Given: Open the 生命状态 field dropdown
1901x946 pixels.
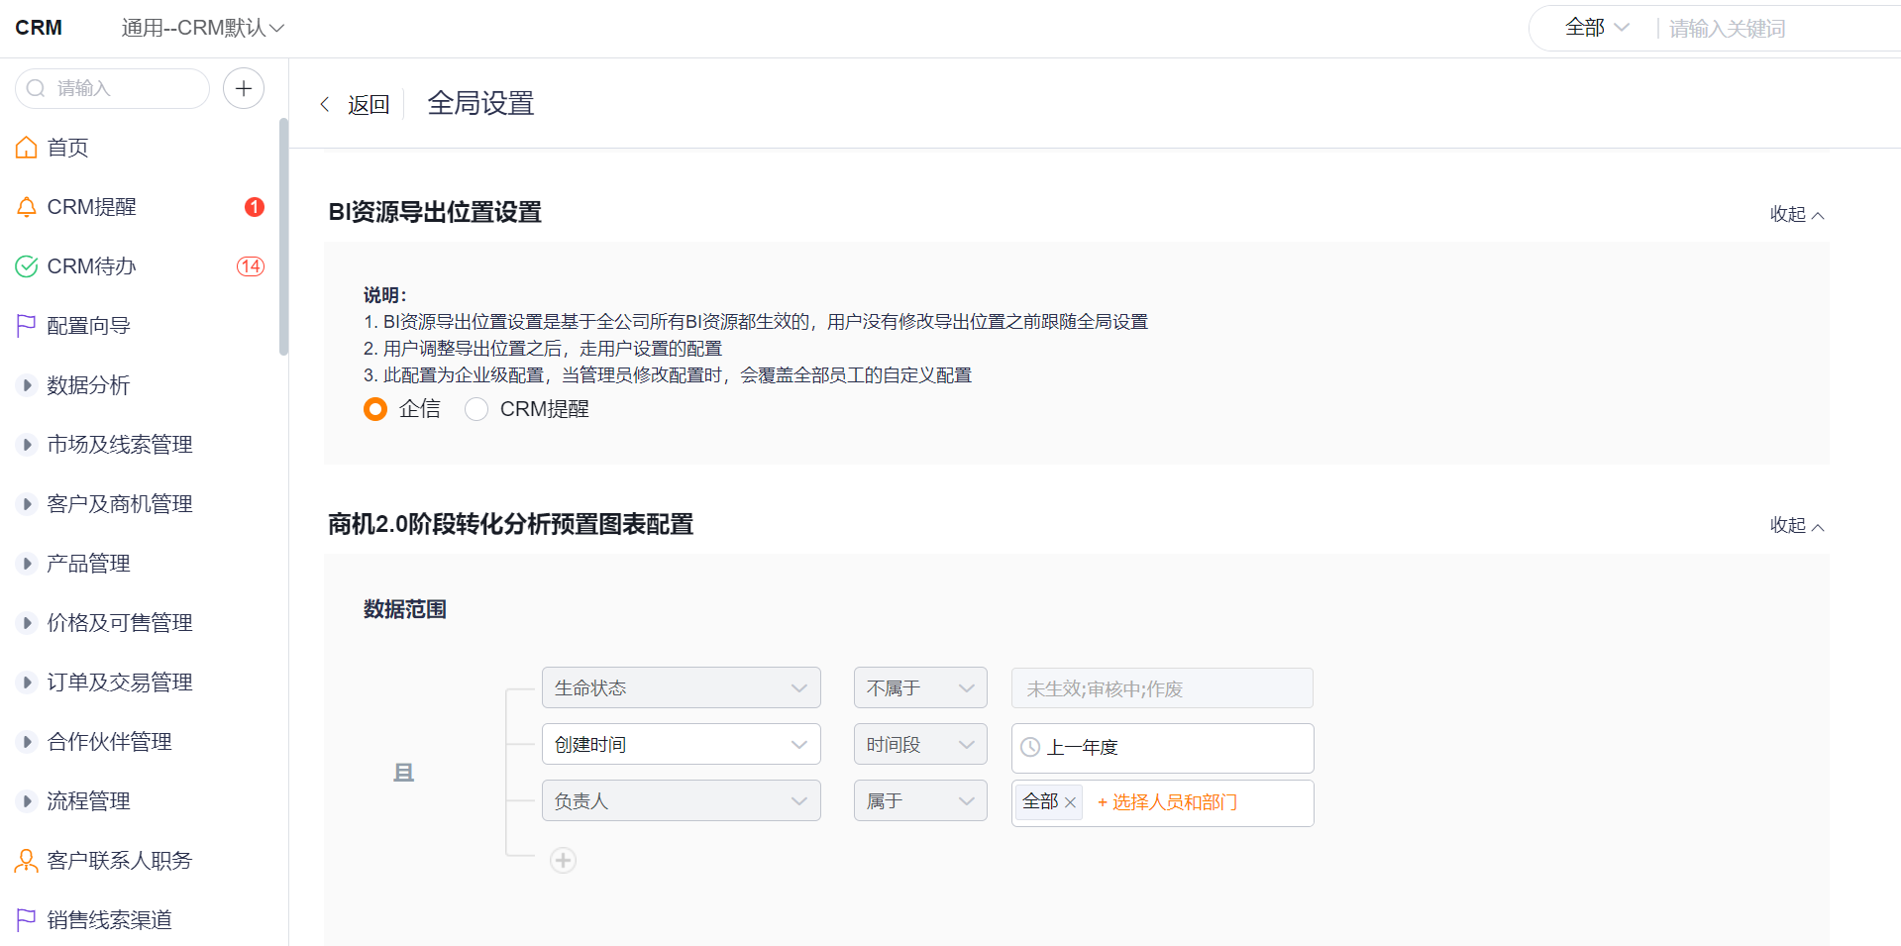Looking at the screenshot, I should click(681, 687).
